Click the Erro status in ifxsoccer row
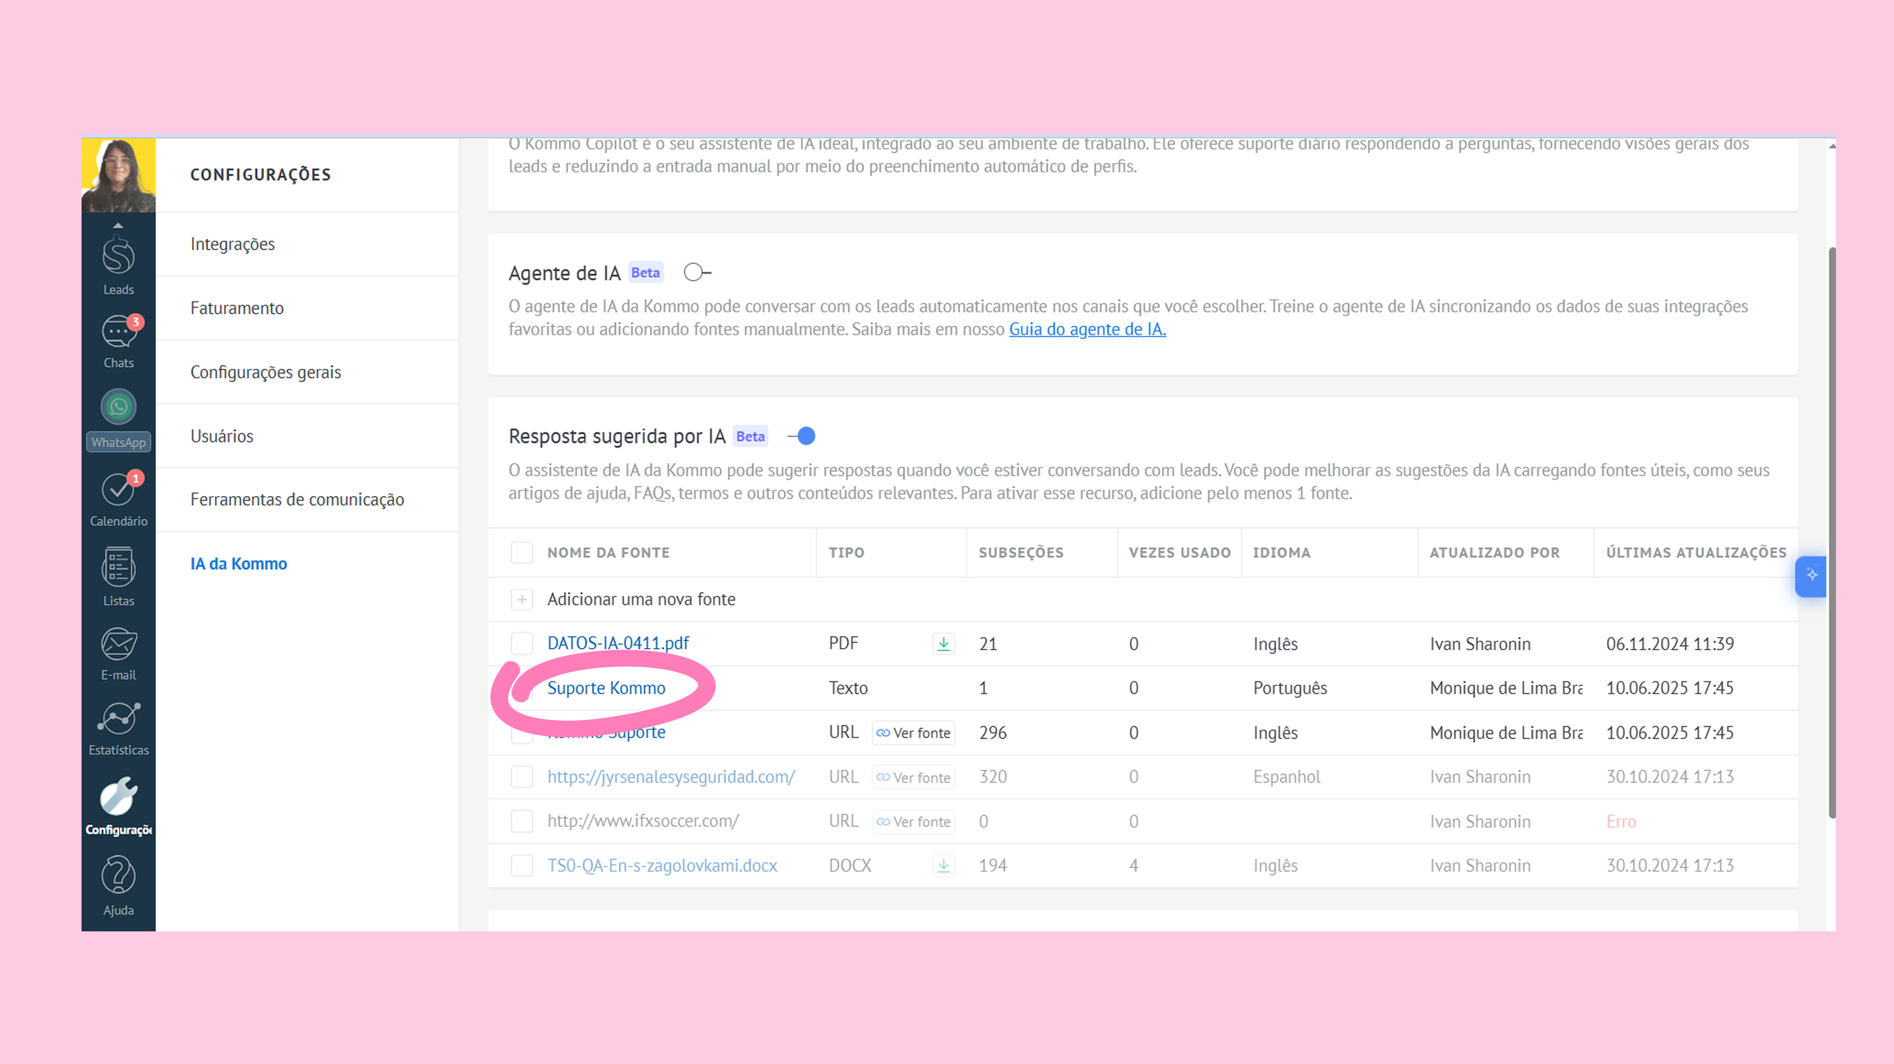The image size is (1894, 1064). coord(1620,821)
